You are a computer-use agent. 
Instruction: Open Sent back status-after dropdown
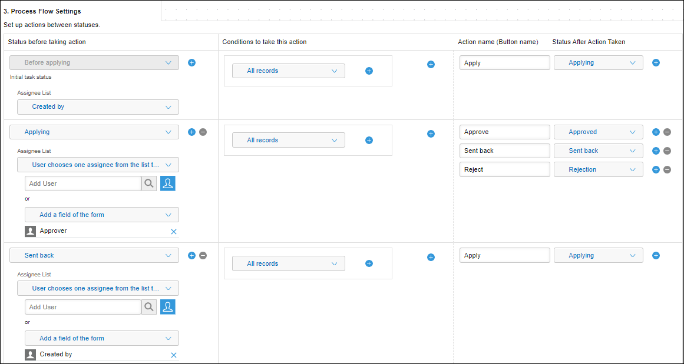pos(599,151)
